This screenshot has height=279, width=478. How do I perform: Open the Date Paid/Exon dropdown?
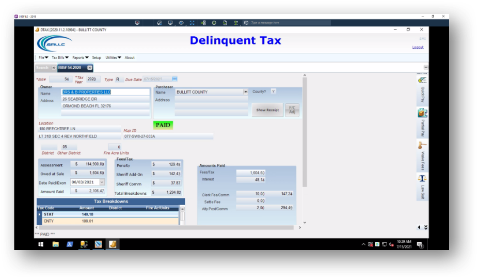tap(102, 182)
